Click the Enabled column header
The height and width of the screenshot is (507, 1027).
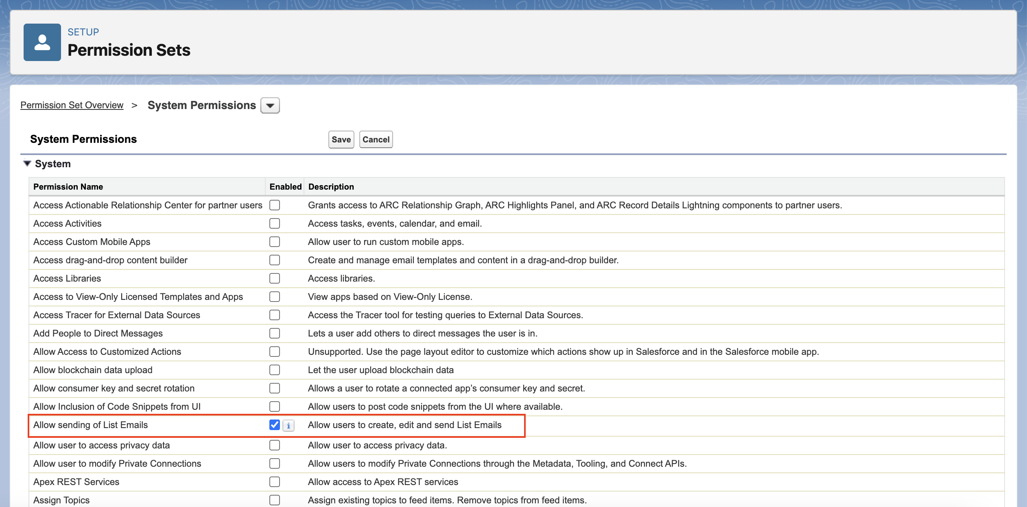click(x=285, y=187)
